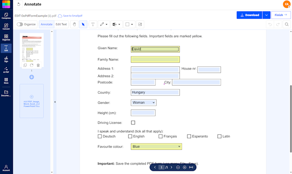Expand the Download options arrow

(266, 15)
